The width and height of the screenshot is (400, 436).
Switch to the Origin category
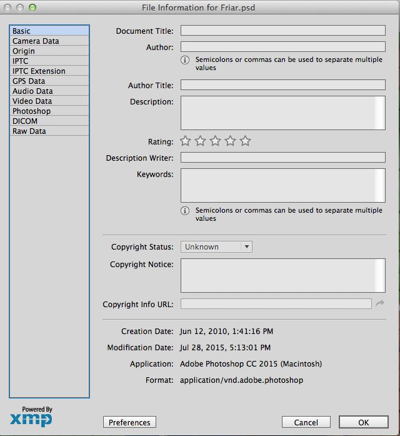(x=49, y=51)
